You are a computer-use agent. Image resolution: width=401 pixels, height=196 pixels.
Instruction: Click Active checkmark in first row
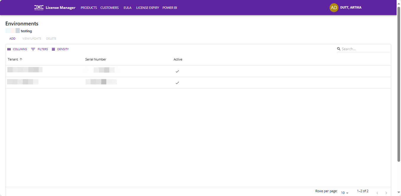coord(177,71)
